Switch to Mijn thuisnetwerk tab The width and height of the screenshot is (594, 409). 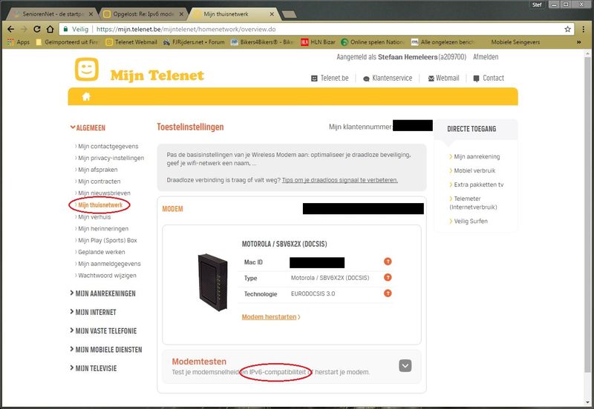pyautogui.click(x=234, y=14)
